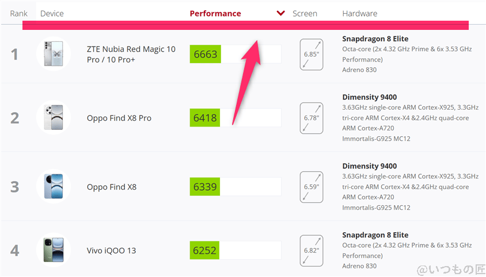Open the ZTE Nubia Red Magic 10 Pro thumbnail
The width and height of the screenshot is (486, 277).
pyautogui.click(x=54, y=54)
